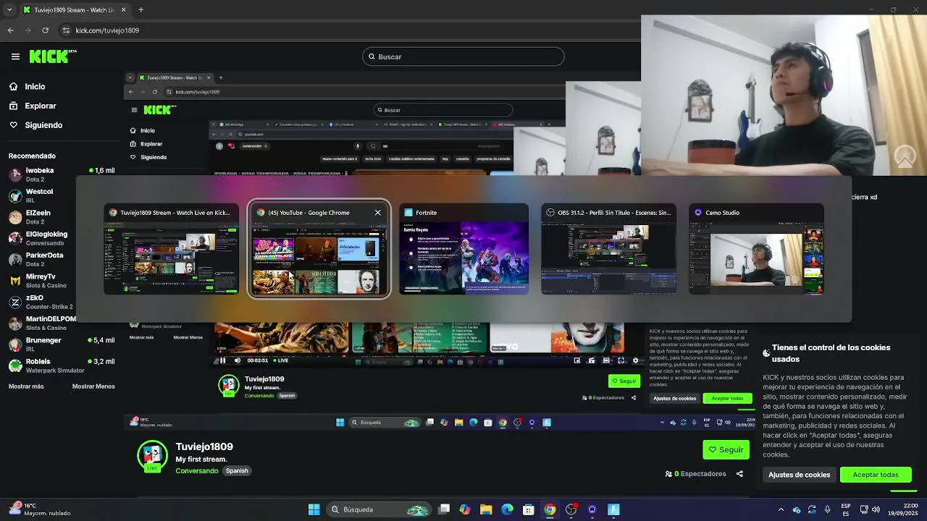927x521 pixels.
Task: Reload the page with Chrome's reload icon
Action: [45, 30]
